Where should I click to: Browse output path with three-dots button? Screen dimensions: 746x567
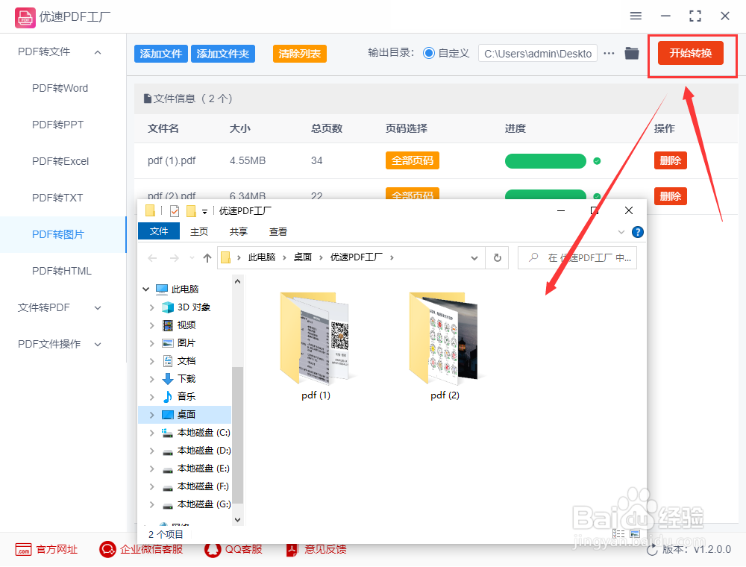pos(609,53)
